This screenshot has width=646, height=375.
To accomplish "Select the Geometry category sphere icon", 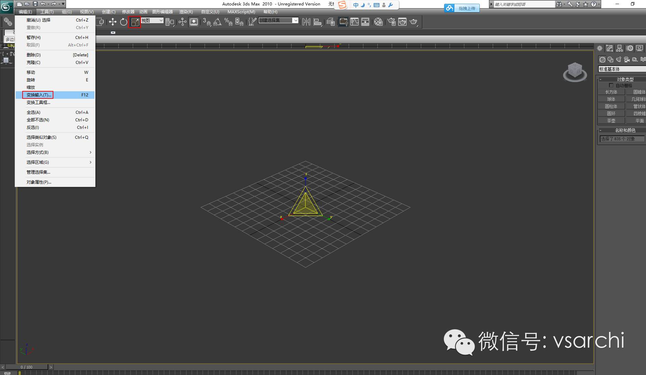I will (x=603, y=59).
